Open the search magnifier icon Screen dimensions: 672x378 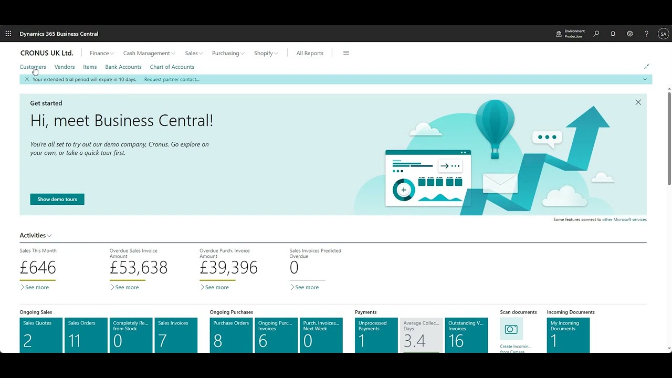[x=596, y=34]
